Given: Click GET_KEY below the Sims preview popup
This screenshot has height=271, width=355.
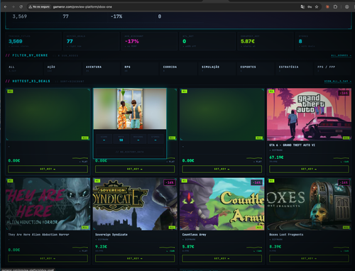Looking at the screenshot, I should (135, 169).
